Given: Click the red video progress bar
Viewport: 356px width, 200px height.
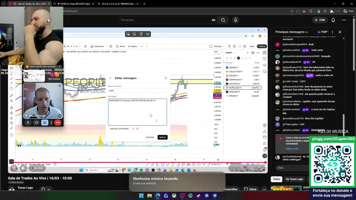Looking at the screenshot, I should tap(138, 162).
